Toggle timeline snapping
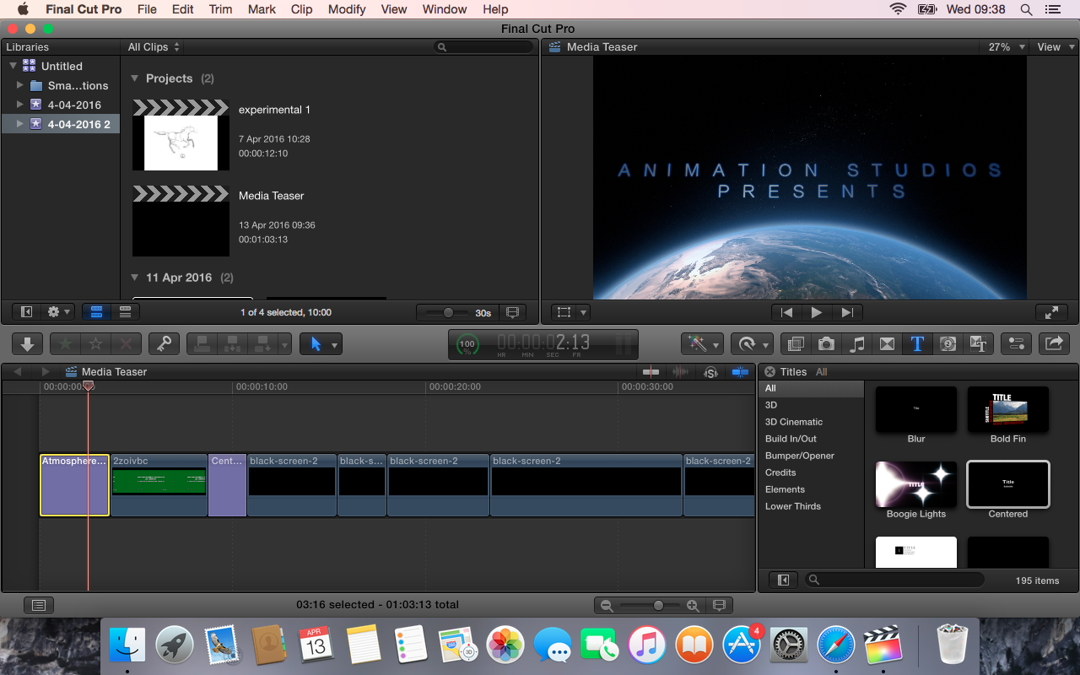 740,372
